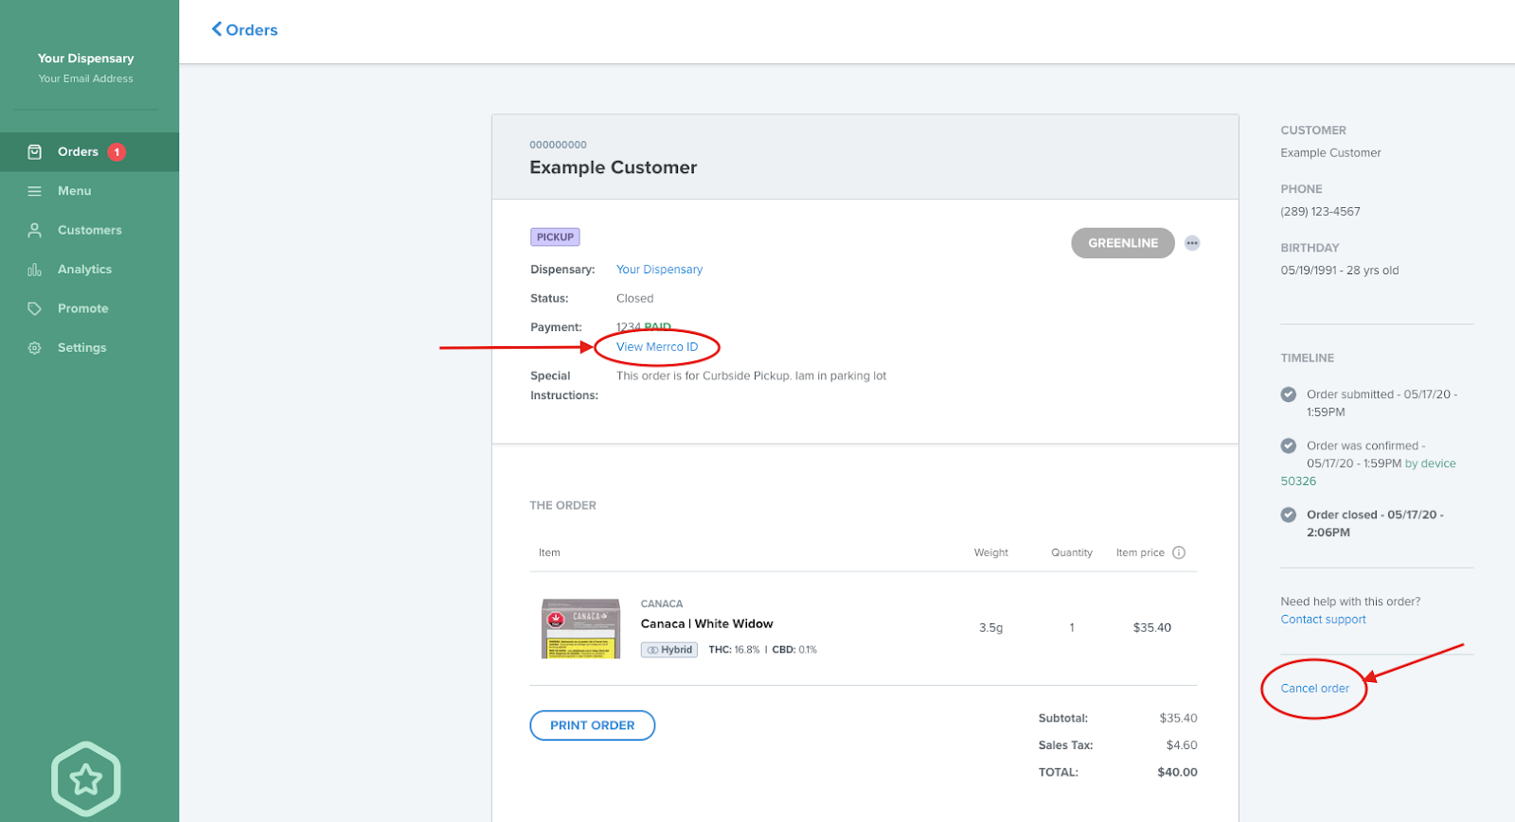Click the Contact support link
Image resolution: width=1515 pixels, height=822 pixels.
click(x=1324, y=620)
